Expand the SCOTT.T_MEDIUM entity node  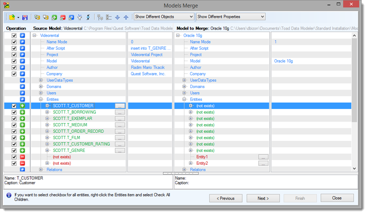click(47, 125)
